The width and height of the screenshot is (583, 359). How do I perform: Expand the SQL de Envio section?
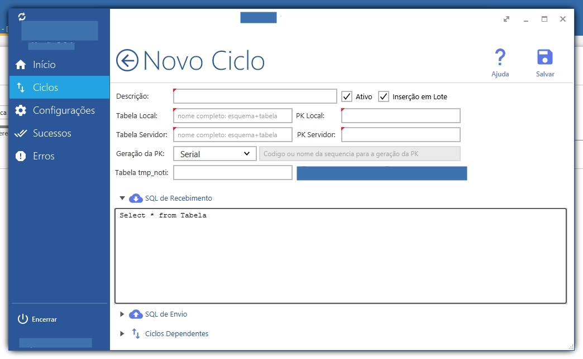click(122, 314)
